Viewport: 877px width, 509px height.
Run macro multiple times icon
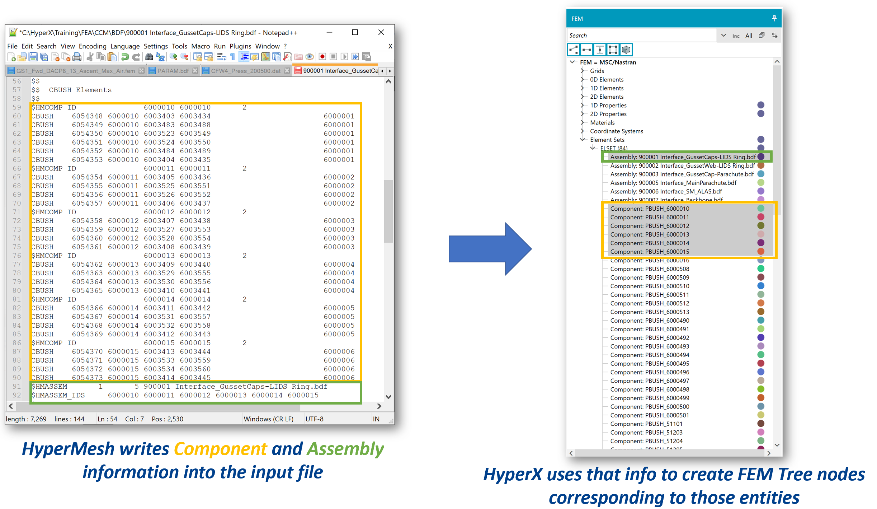[355, 57]
